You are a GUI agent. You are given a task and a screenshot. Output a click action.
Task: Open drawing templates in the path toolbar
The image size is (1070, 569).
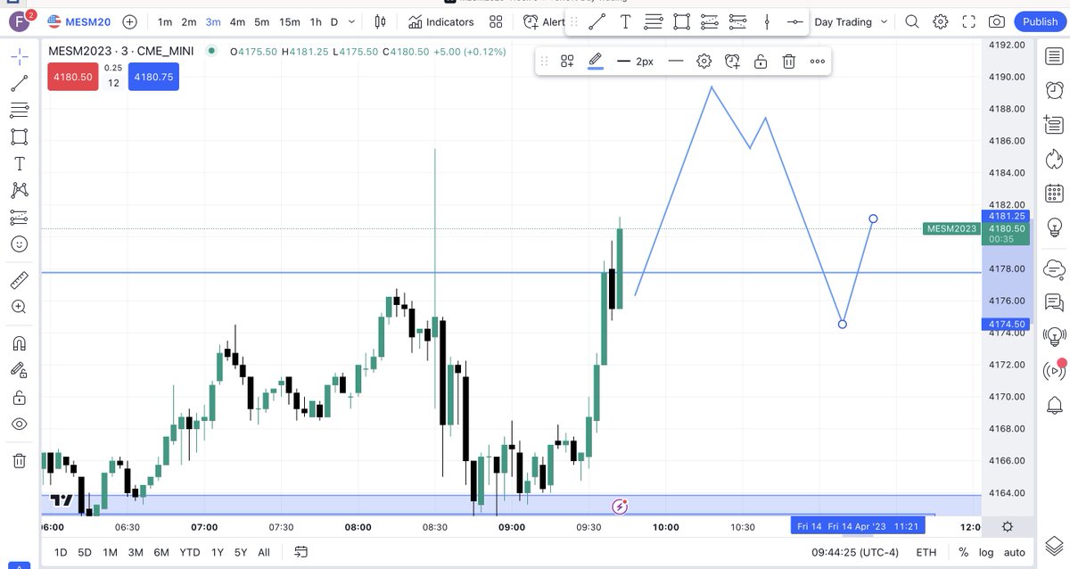566,61
